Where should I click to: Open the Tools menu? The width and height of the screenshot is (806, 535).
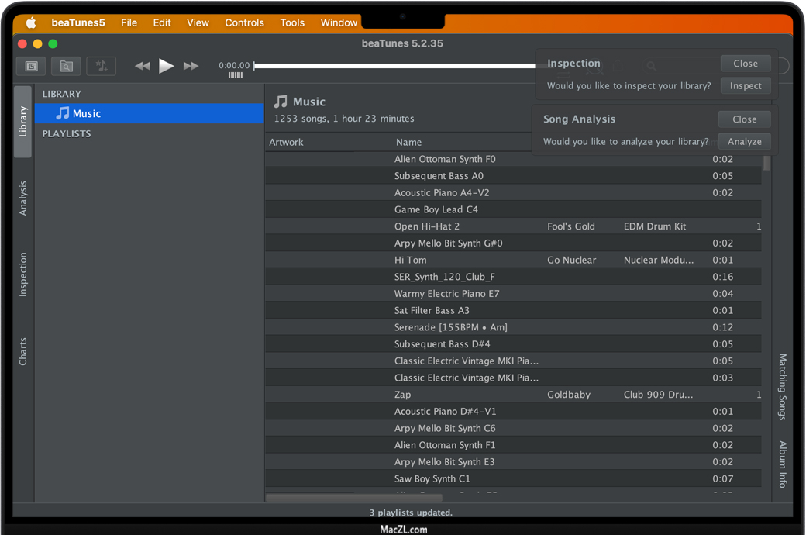tap(292, 22)
